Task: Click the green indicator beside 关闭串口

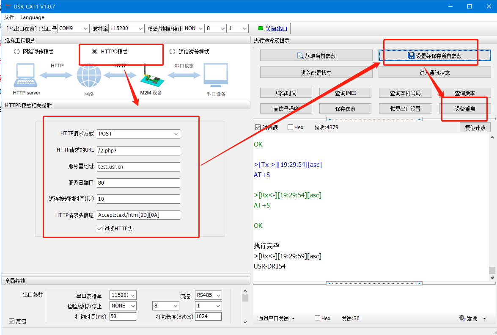Action: coord(260,29)
